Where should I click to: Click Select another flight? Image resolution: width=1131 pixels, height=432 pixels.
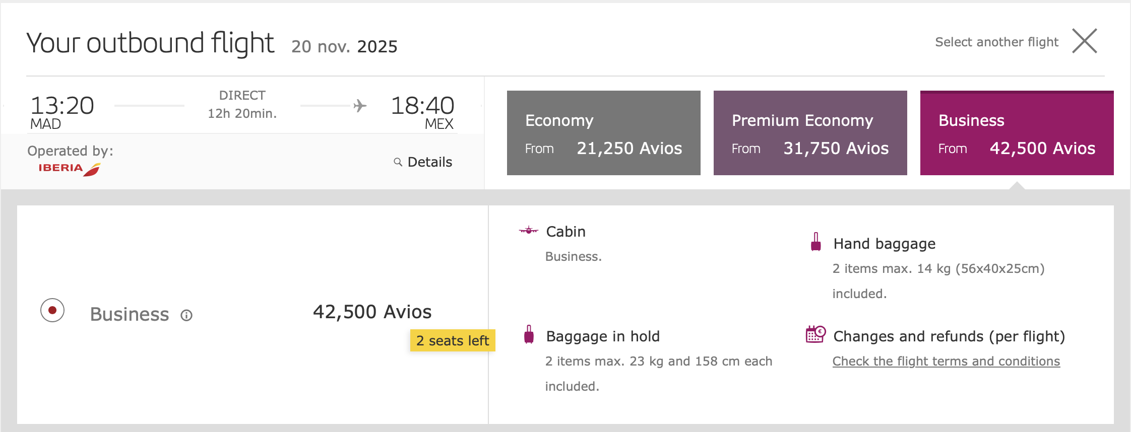[996, 42]
